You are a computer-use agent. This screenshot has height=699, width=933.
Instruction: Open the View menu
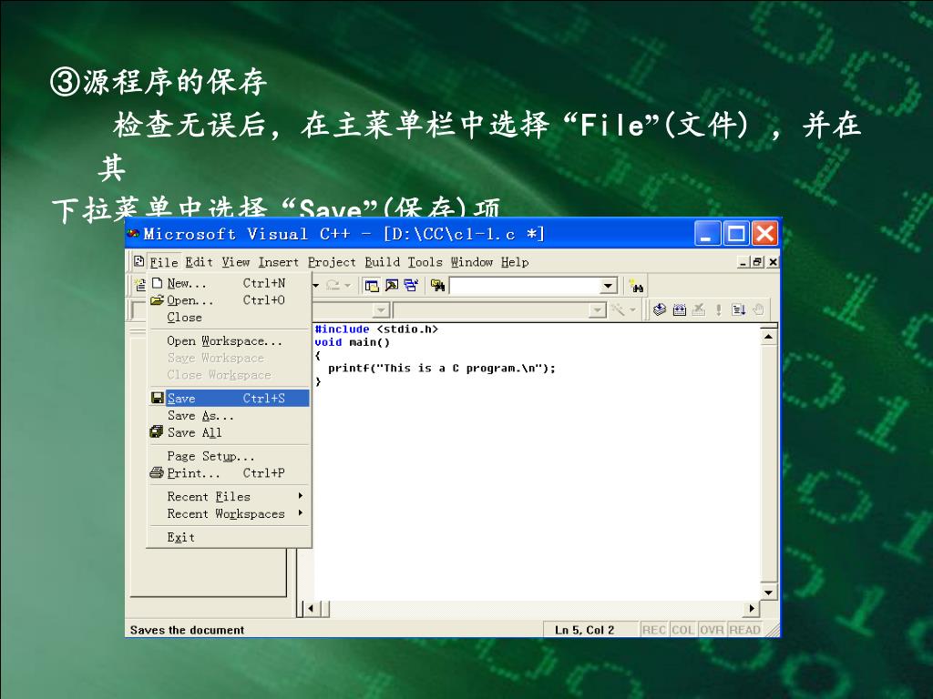[x=236, y=262]
